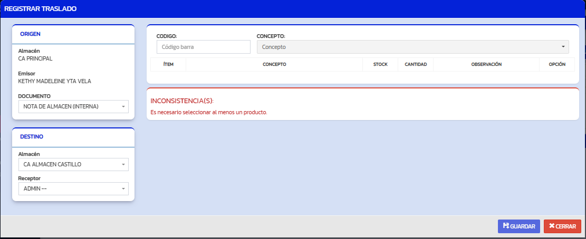Open the DOCUMENTO dropdown
The height and width of the screenshot is (239, 586).
(x=73, y=107)
